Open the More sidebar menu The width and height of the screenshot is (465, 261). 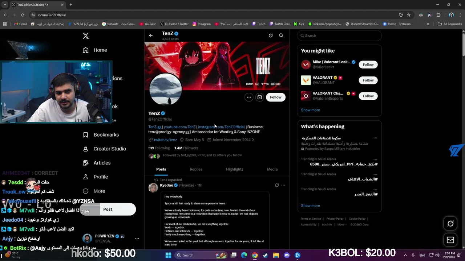click(x=94, y=191)
